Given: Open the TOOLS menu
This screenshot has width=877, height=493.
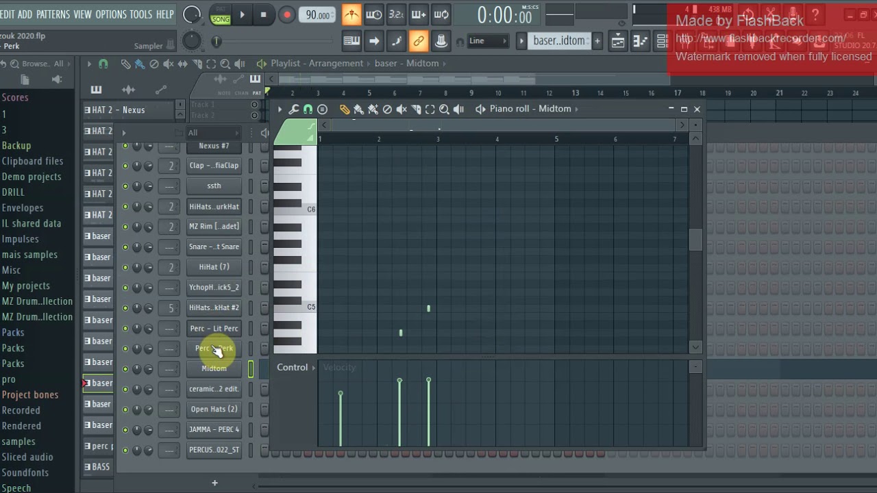Looking at the screenshot, I should click(141, 14).
